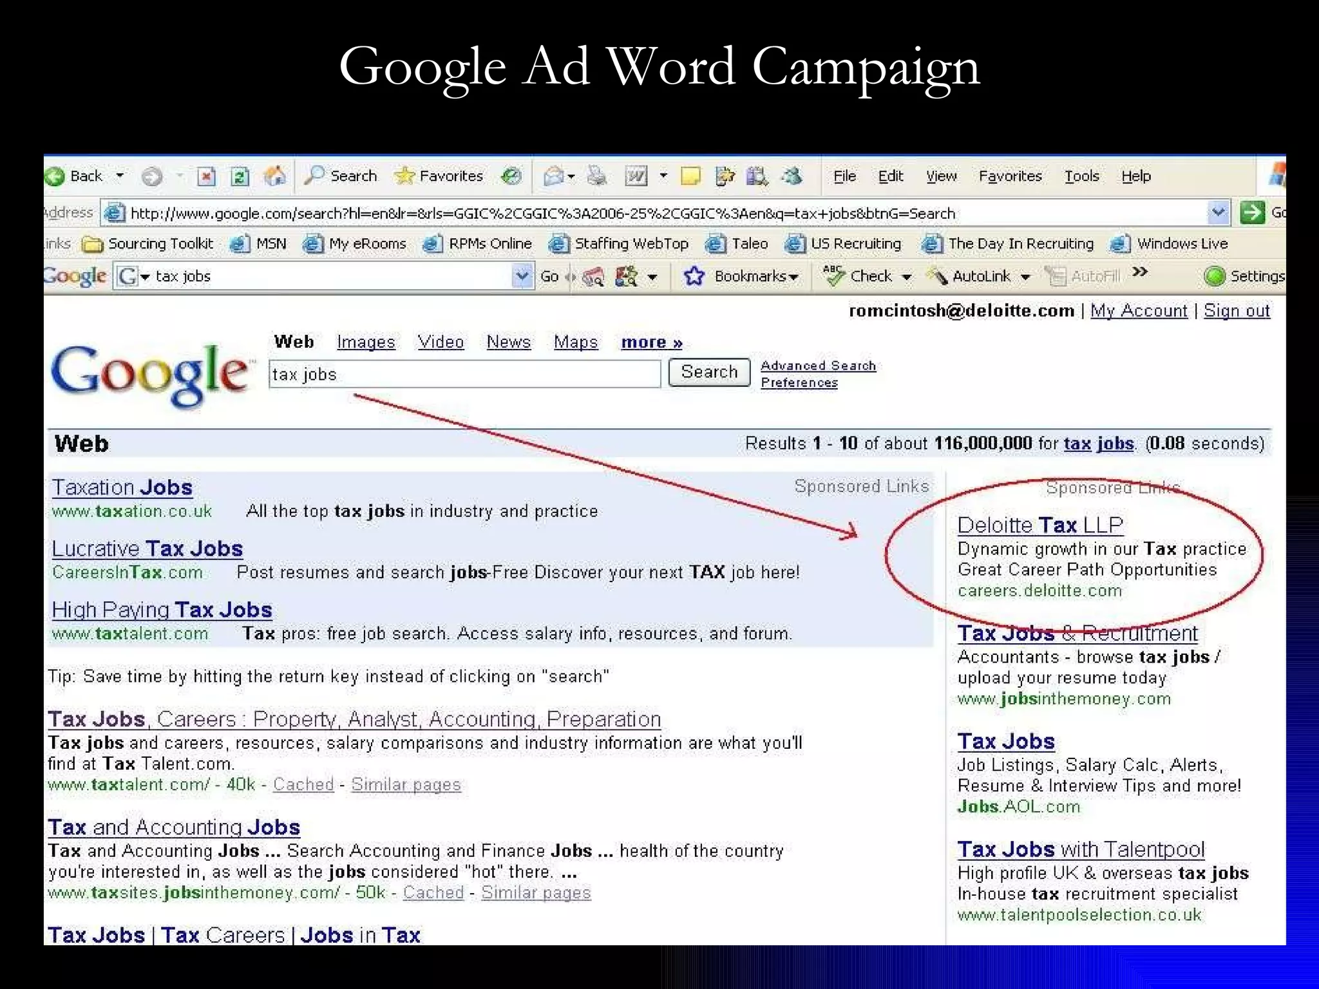Viewport: 1319px width, 989px height.
Task: Expand the Google toolbar search history dropdown
Action: pyautogui.click(x=522, y=277)
